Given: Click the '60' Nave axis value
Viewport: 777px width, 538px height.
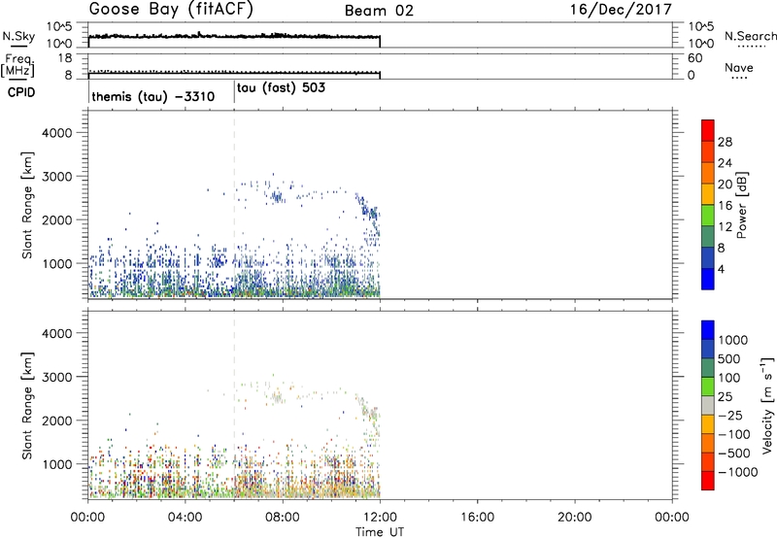Looking at the screenshot, I should [694, 58].
